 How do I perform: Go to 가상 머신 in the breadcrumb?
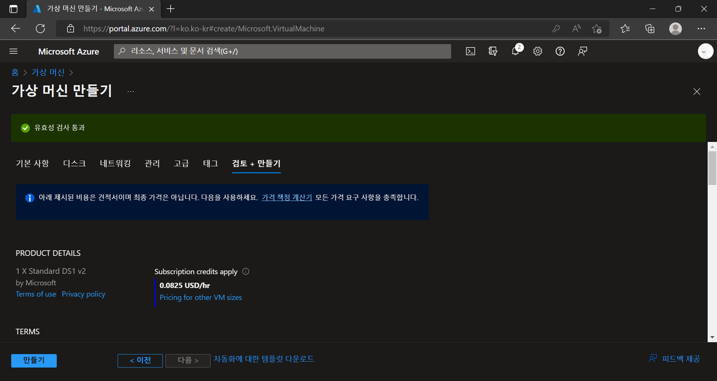coord(48,72)
